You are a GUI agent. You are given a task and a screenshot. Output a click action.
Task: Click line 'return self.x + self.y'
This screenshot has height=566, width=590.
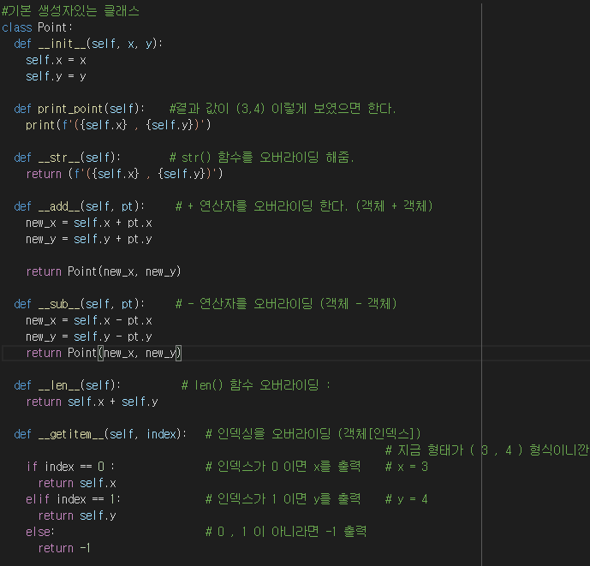(x=92, y=402)
